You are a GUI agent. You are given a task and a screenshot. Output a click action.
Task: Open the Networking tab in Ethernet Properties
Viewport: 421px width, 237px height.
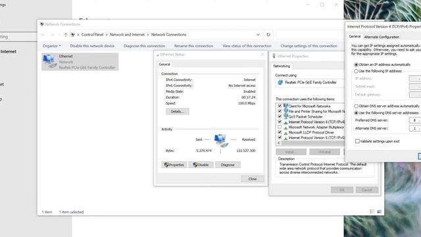pyautogui.click(x=282, y=66)
